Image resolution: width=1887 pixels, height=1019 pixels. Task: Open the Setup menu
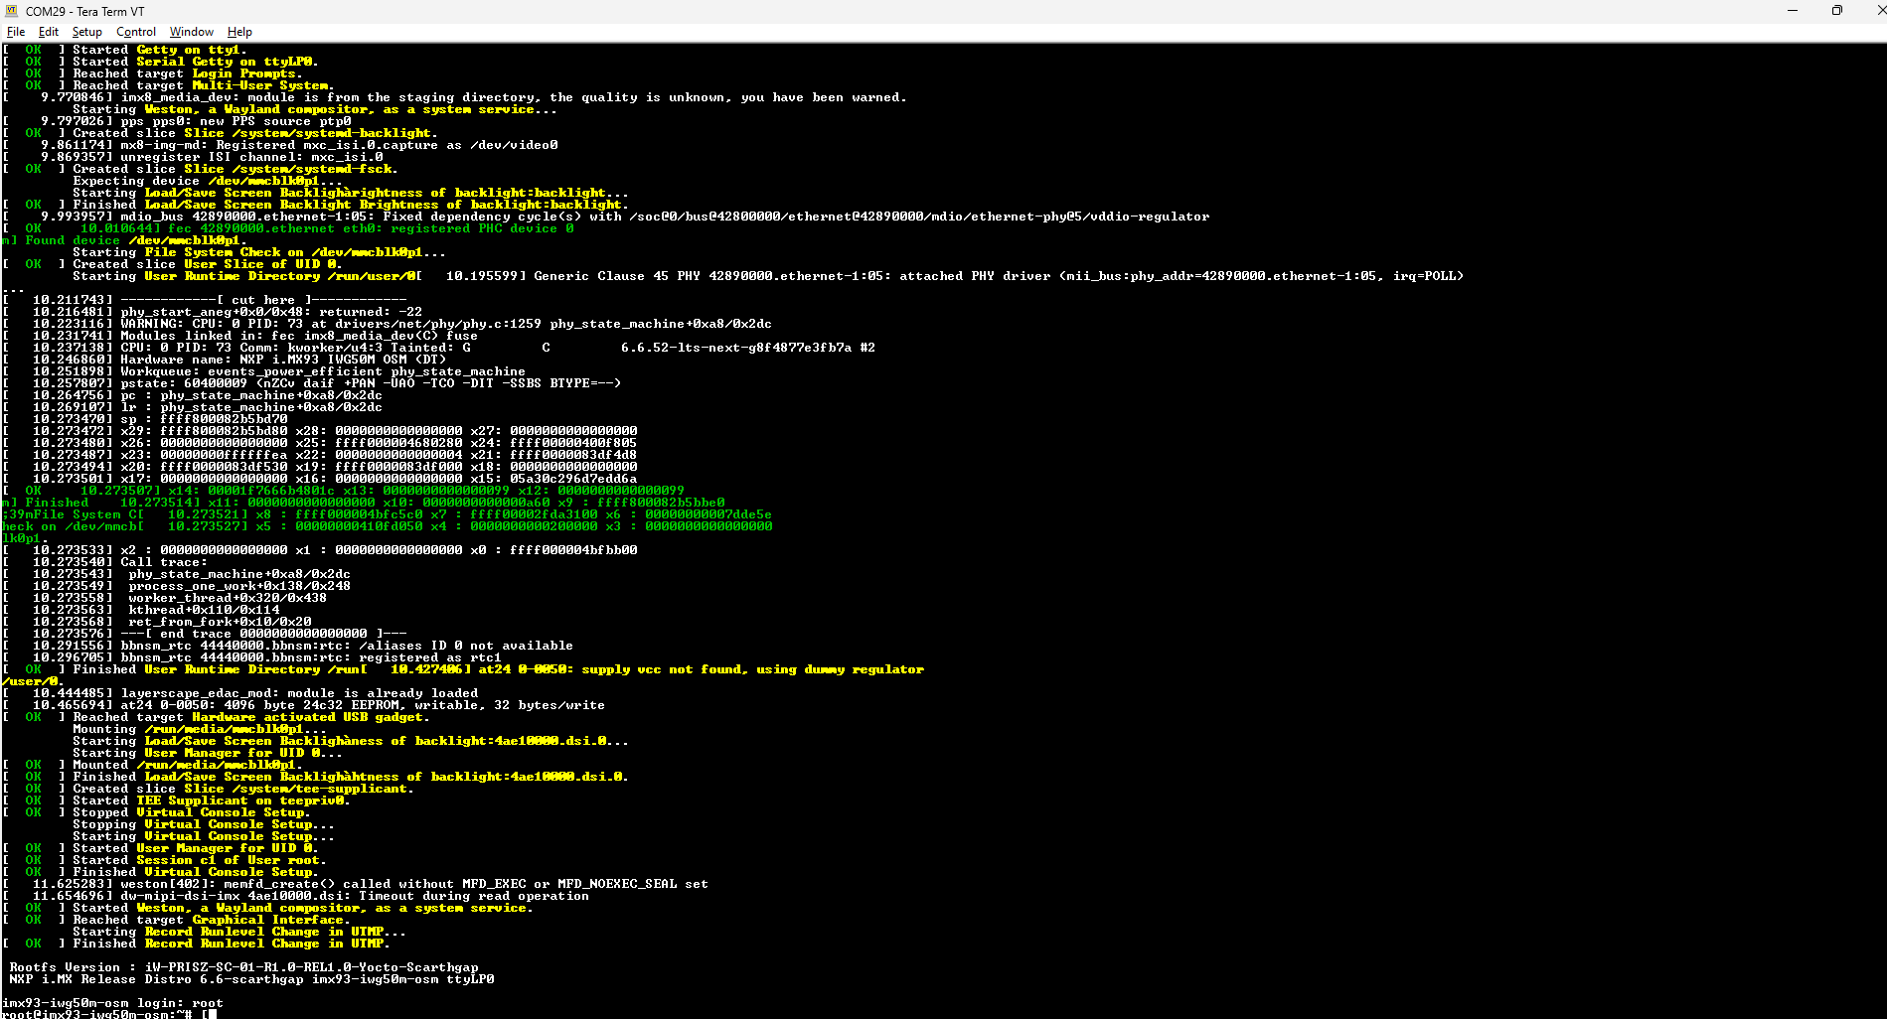click(x=86, y=32)
